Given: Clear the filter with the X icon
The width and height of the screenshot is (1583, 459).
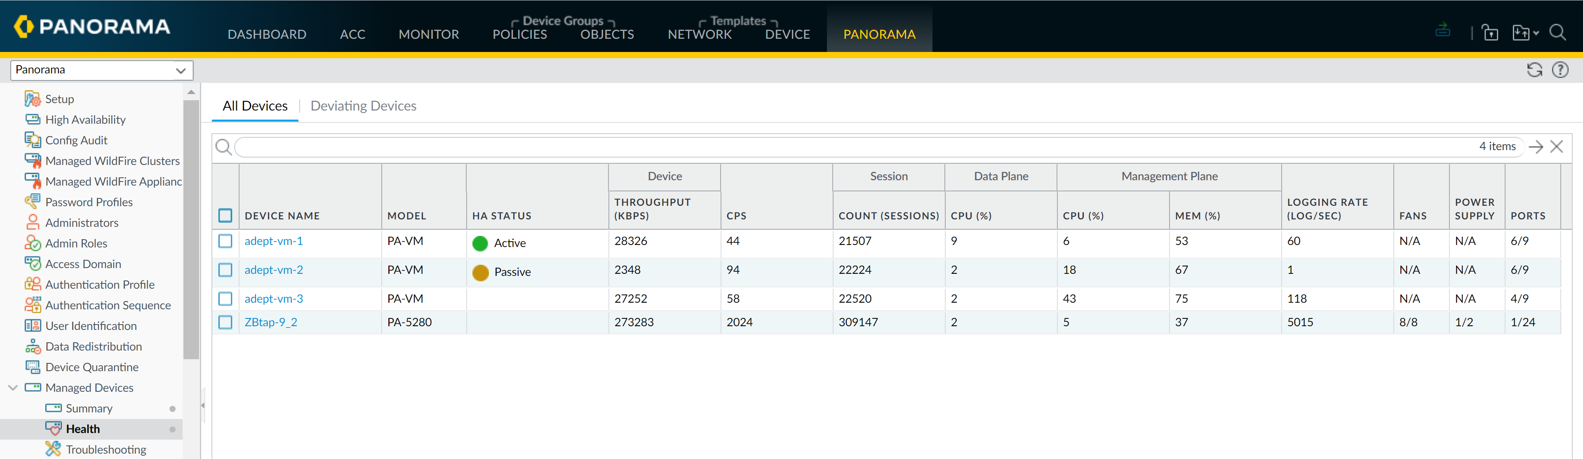Looking at the screenshot, I should click(x=1556, y=147).
